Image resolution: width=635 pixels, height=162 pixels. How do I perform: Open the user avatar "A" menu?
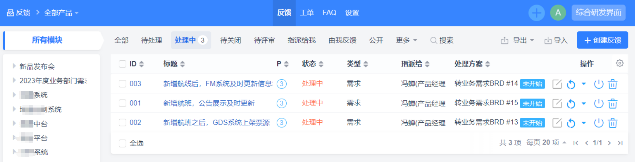[558, 13]
